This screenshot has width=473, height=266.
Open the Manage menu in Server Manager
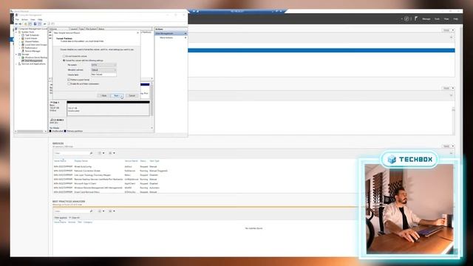pos(426,18)
